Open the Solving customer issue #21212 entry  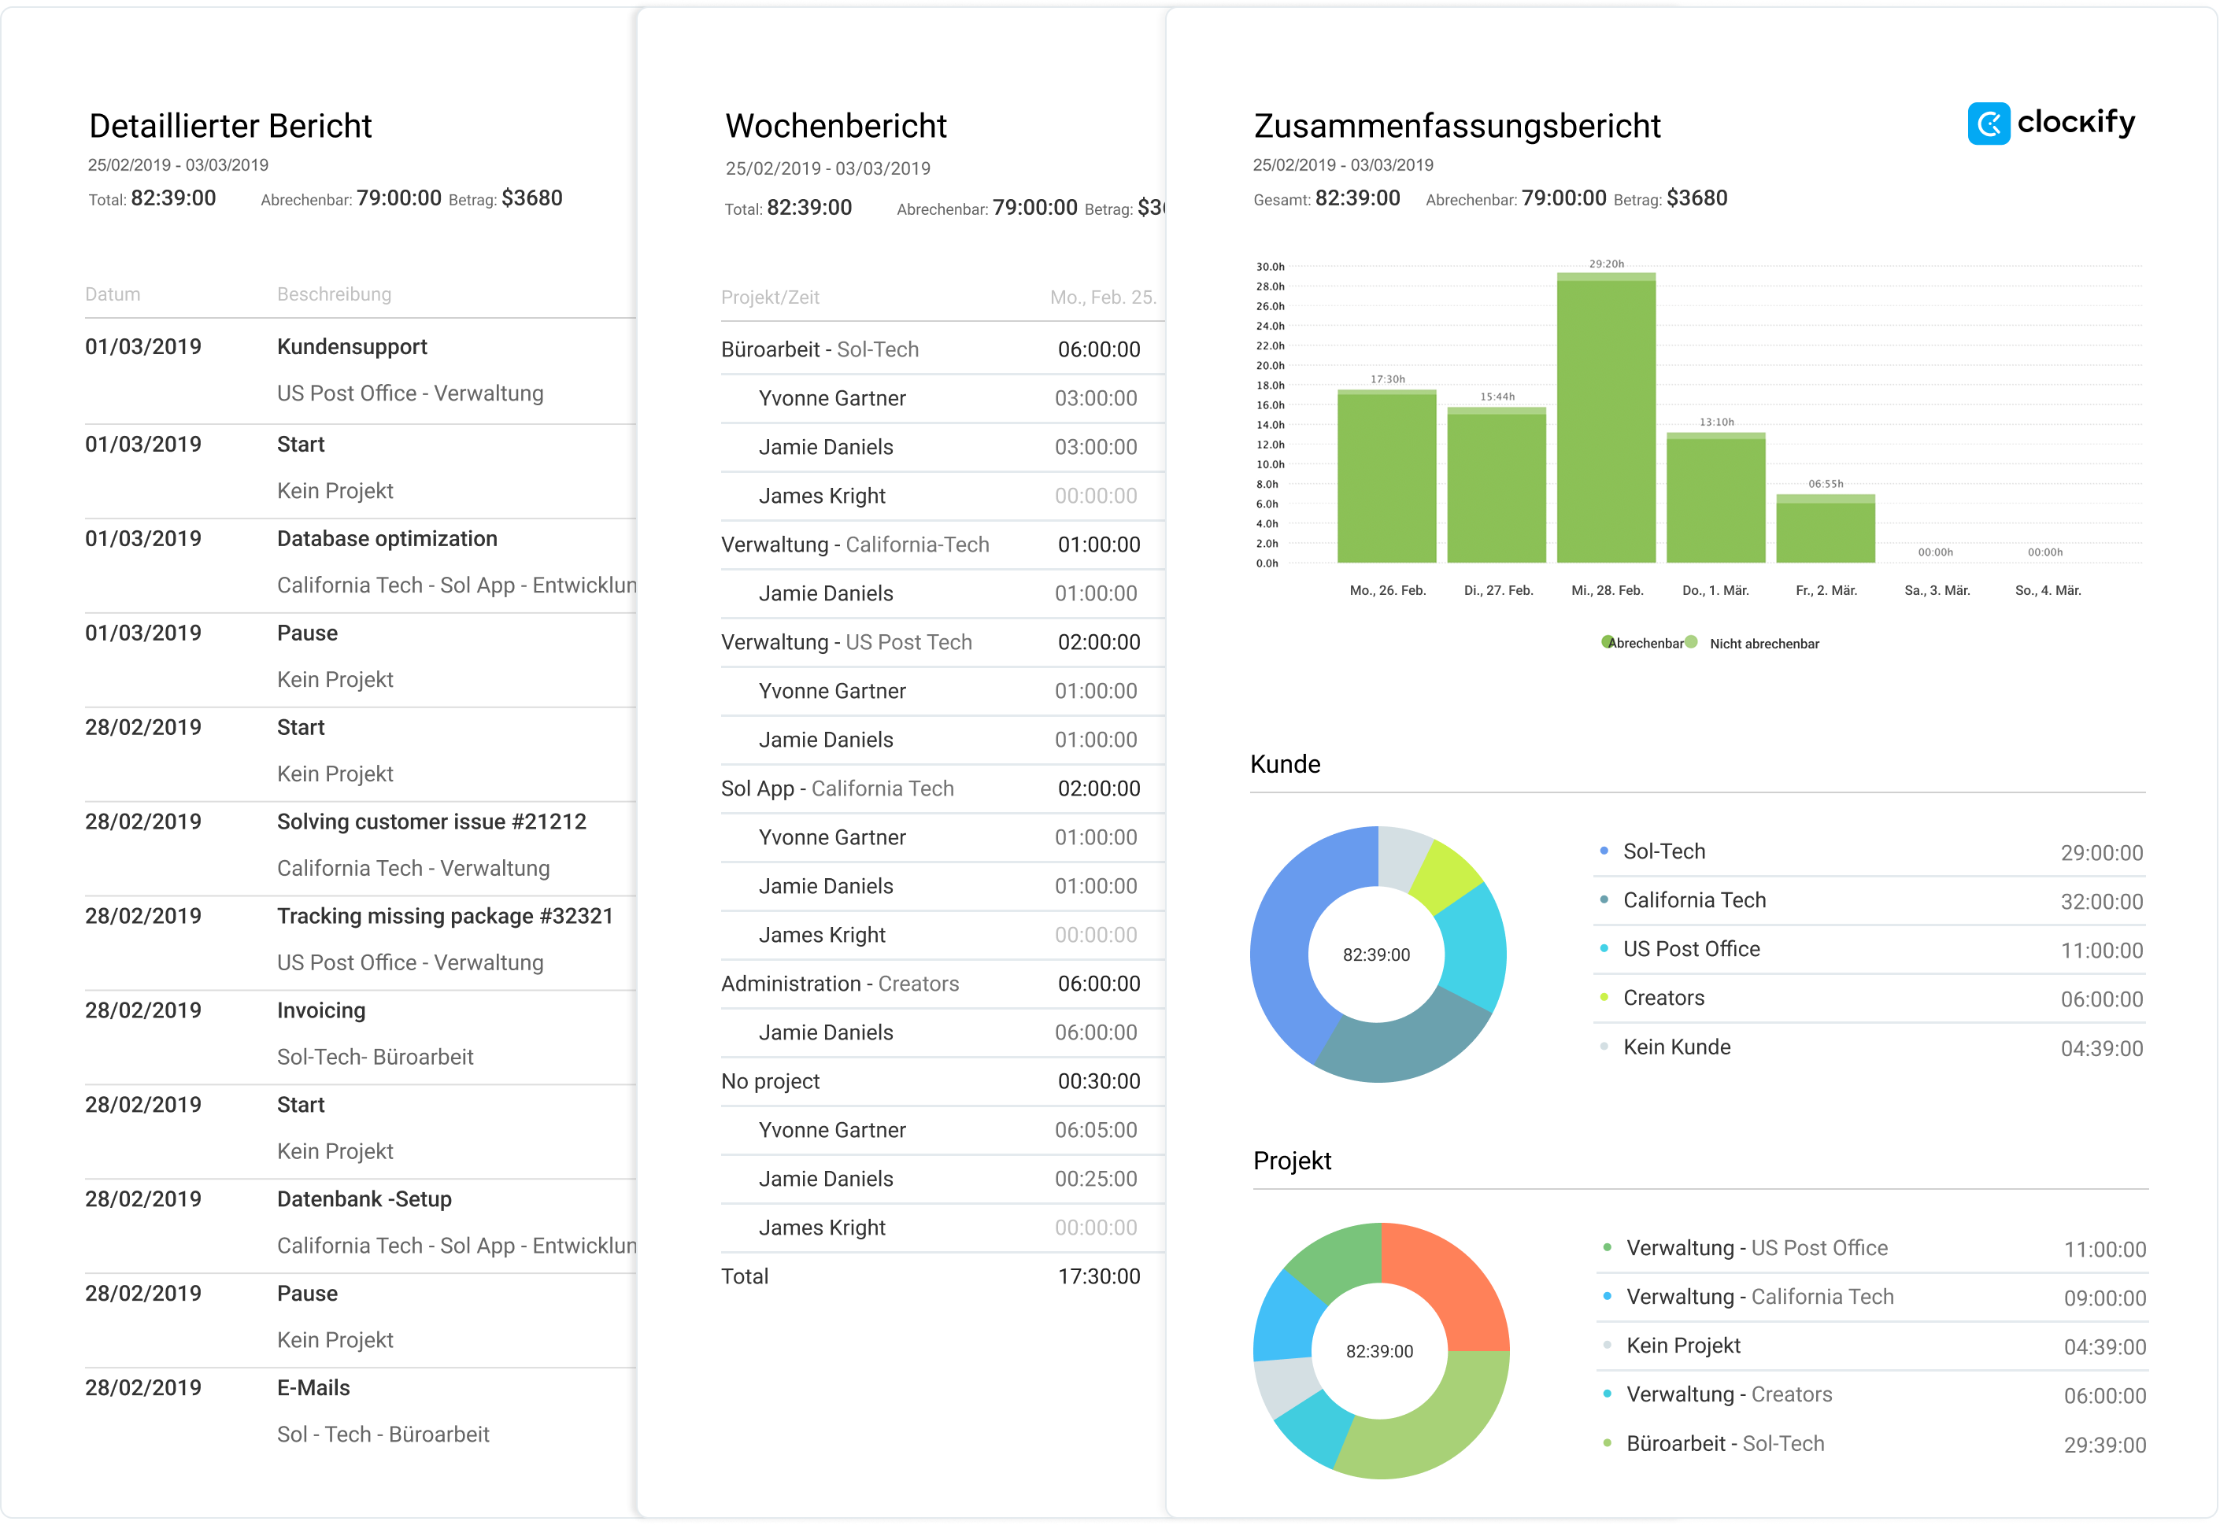click(x=431, y=822)
